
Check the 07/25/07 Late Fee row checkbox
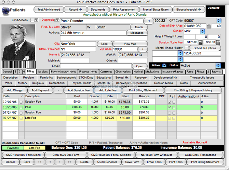point(21,118)
